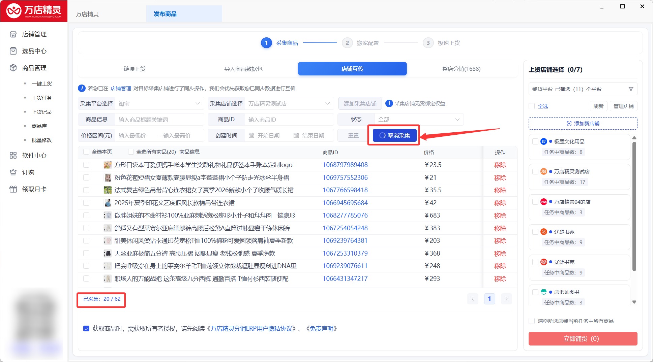Image resolution: width=653 pixels, height=362 pixels.
Task: Open 订购 crown icon
Action: tap(13, 172)
